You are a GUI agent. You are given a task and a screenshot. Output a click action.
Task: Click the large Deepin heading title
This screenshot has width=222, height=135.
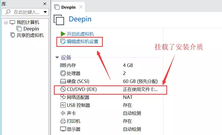click(80, 19)
